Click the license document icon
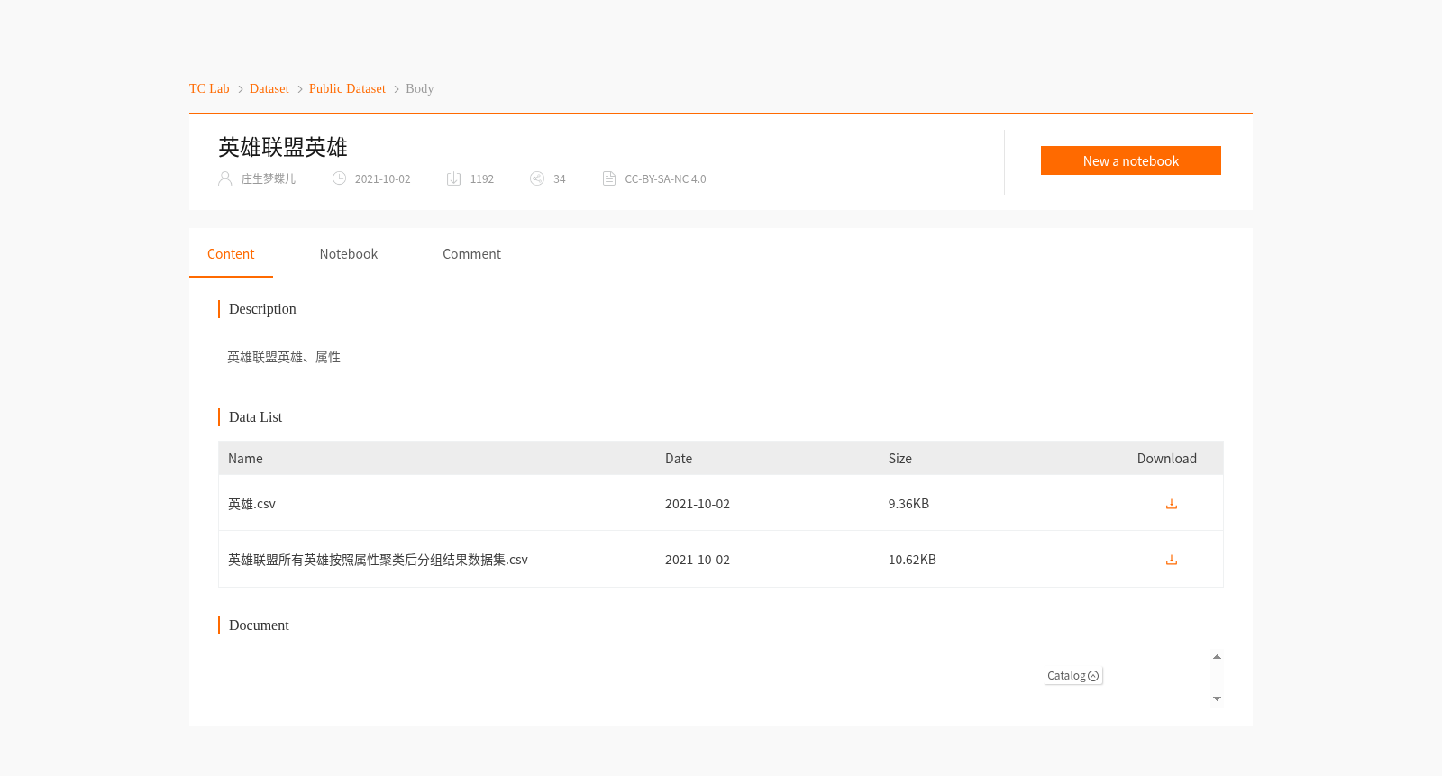Viewport: 1442px width, 776px height. 609,178
